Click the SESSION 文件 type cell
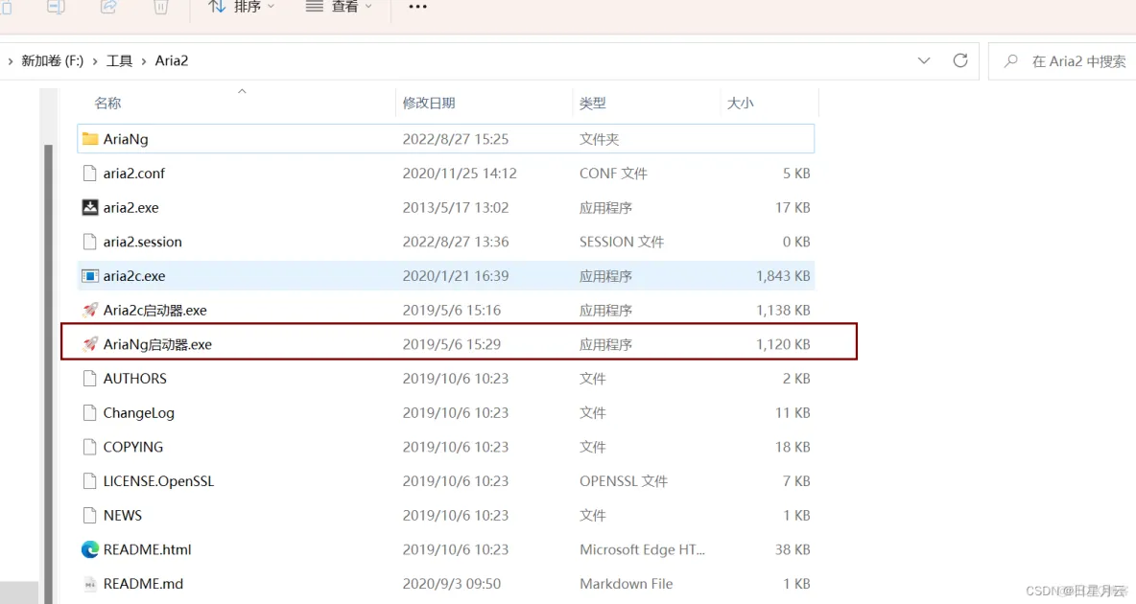Screen dimensions: 1136x604 [x=622, y=242]
